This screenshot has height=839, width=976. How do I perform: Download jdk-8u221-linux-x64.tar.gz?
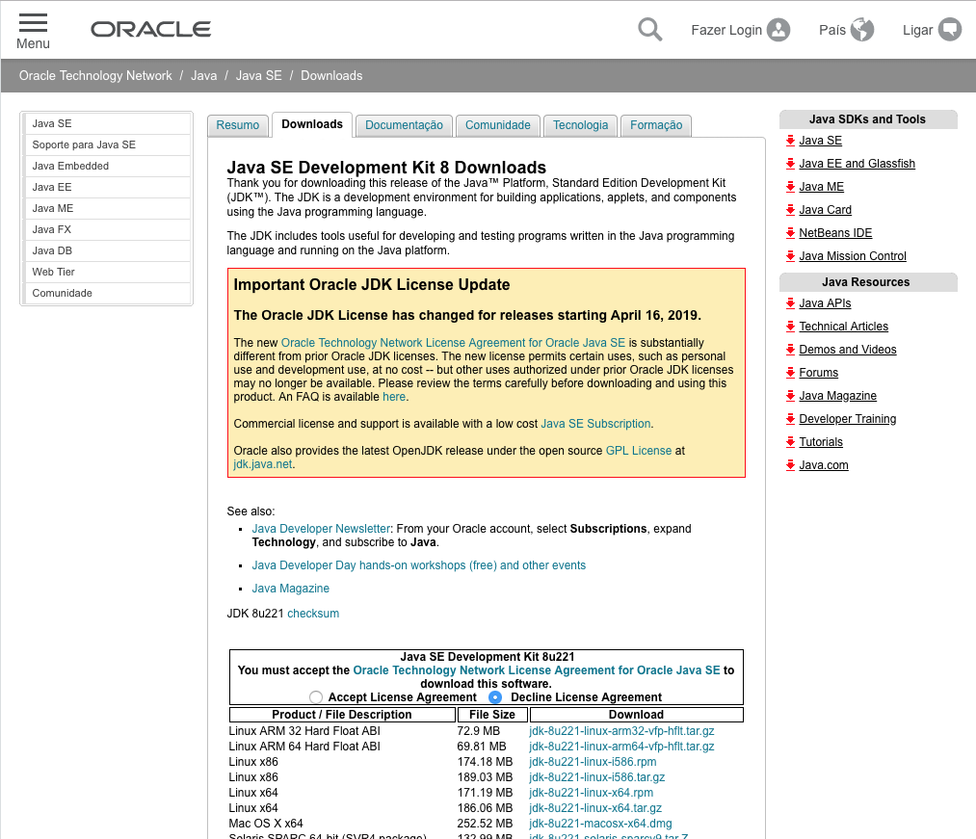click(595, 808)
